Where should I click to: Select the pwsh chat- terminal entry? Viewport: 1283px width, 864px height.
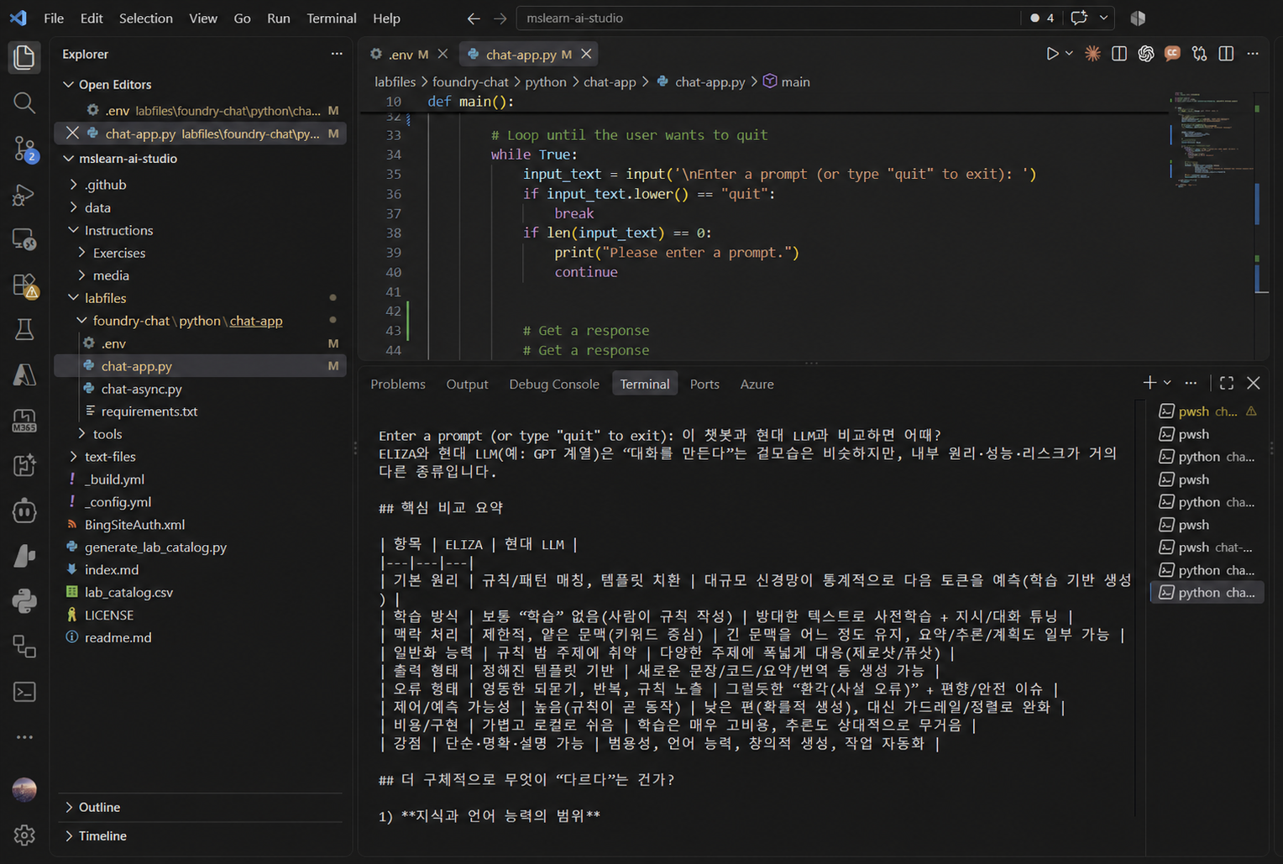point(1207,547)
